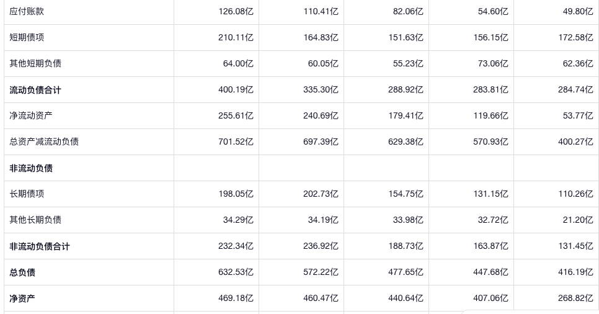Select the bold 流动负债合计 row header

(35, 90)
